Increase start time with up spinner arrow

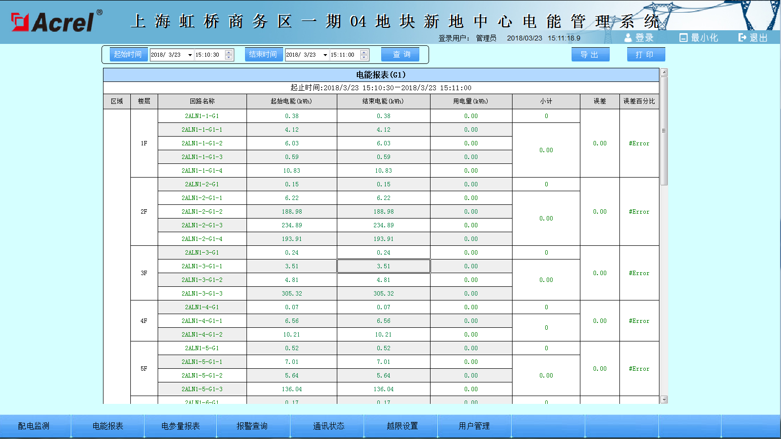229,52
